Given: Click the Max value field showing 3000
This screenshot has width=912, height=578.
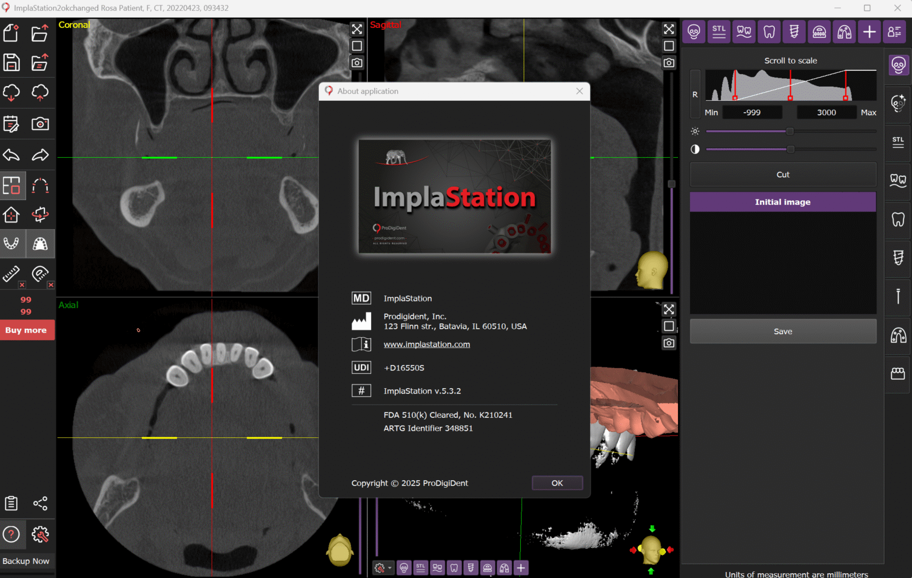Looking at the screenshot, I should (x=826, y=112).
